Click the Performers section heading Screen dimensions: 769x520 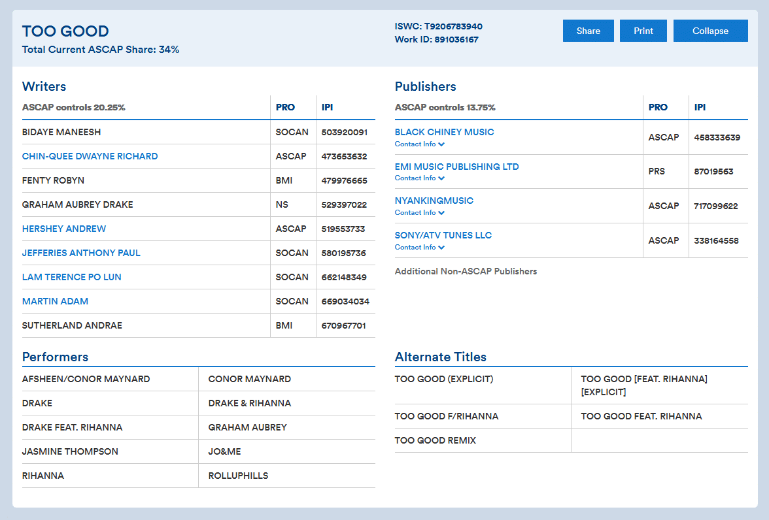click(x=55, y=357)
